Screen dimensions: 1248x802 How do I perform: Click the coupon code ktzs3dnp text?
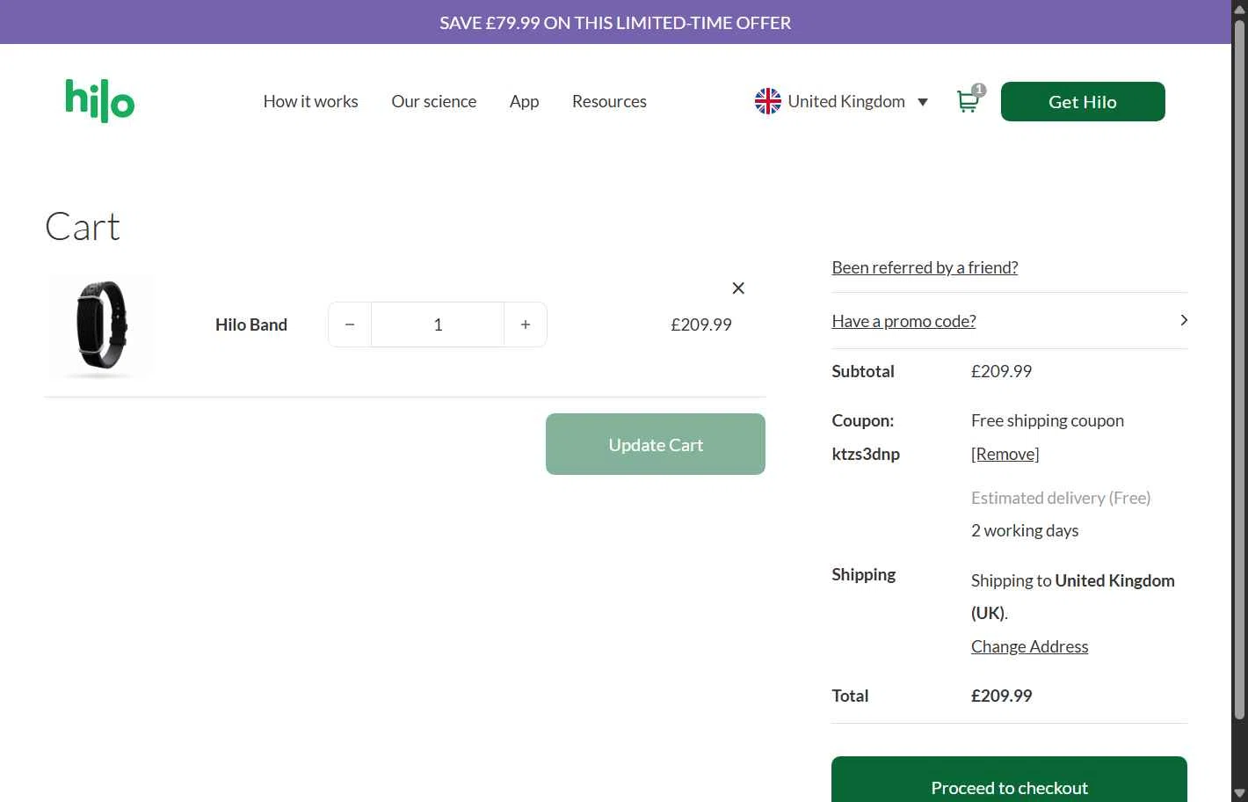pyautogui.click(x=866, y=454)
